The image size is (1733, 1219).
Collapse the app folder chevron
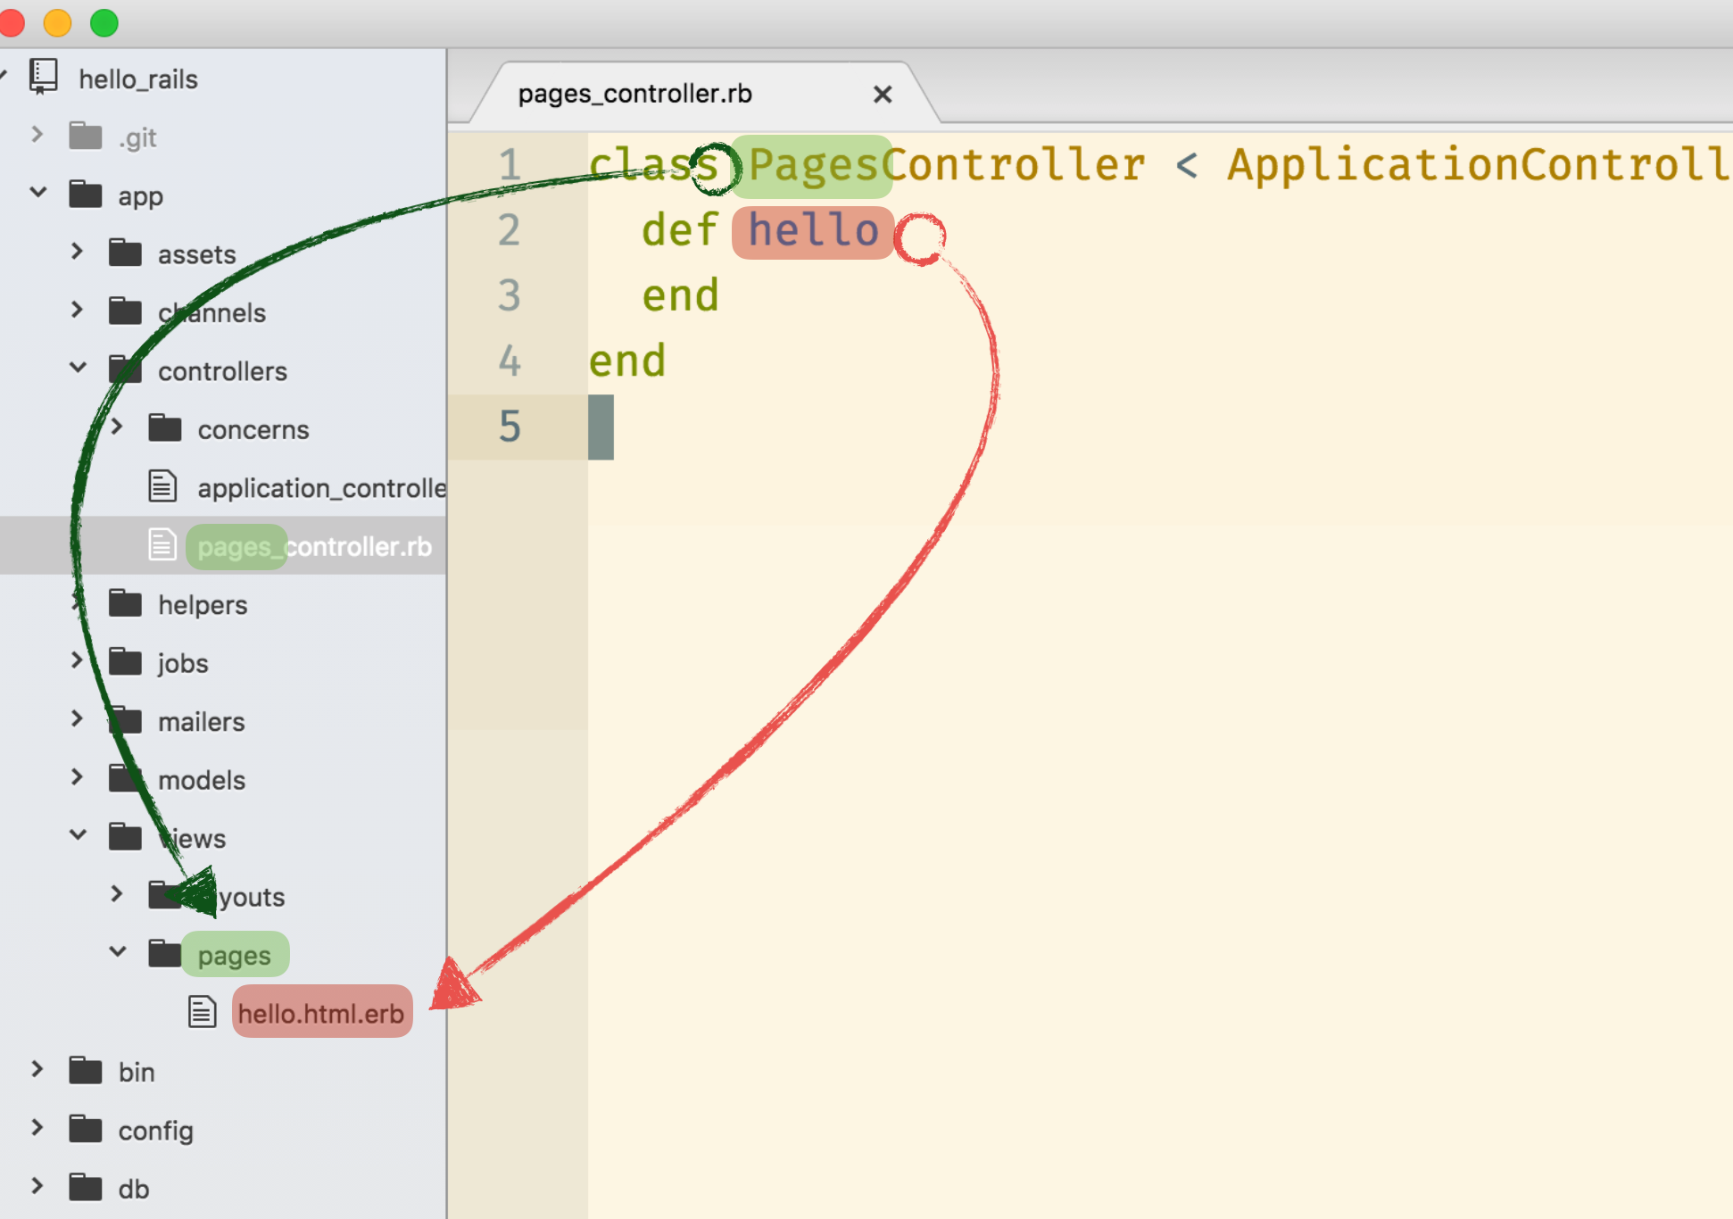point(38,192)
